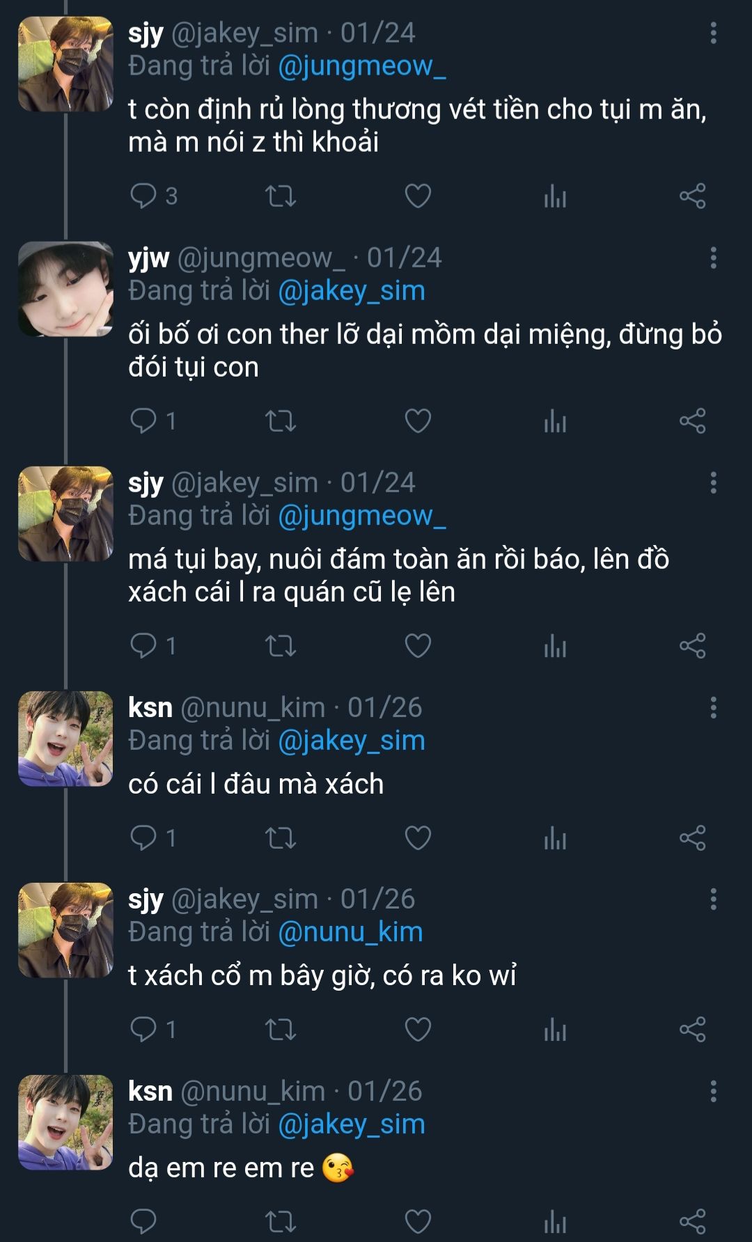
Task: Open three-dot menu on yjw's tweet
Action: point(713,258)
